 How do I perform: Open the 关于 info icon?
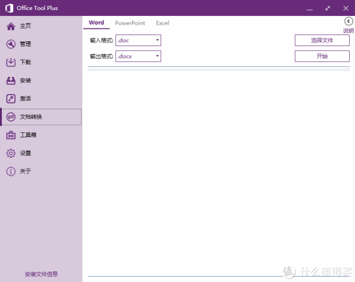pyautogui.click(x=11, y=171)
